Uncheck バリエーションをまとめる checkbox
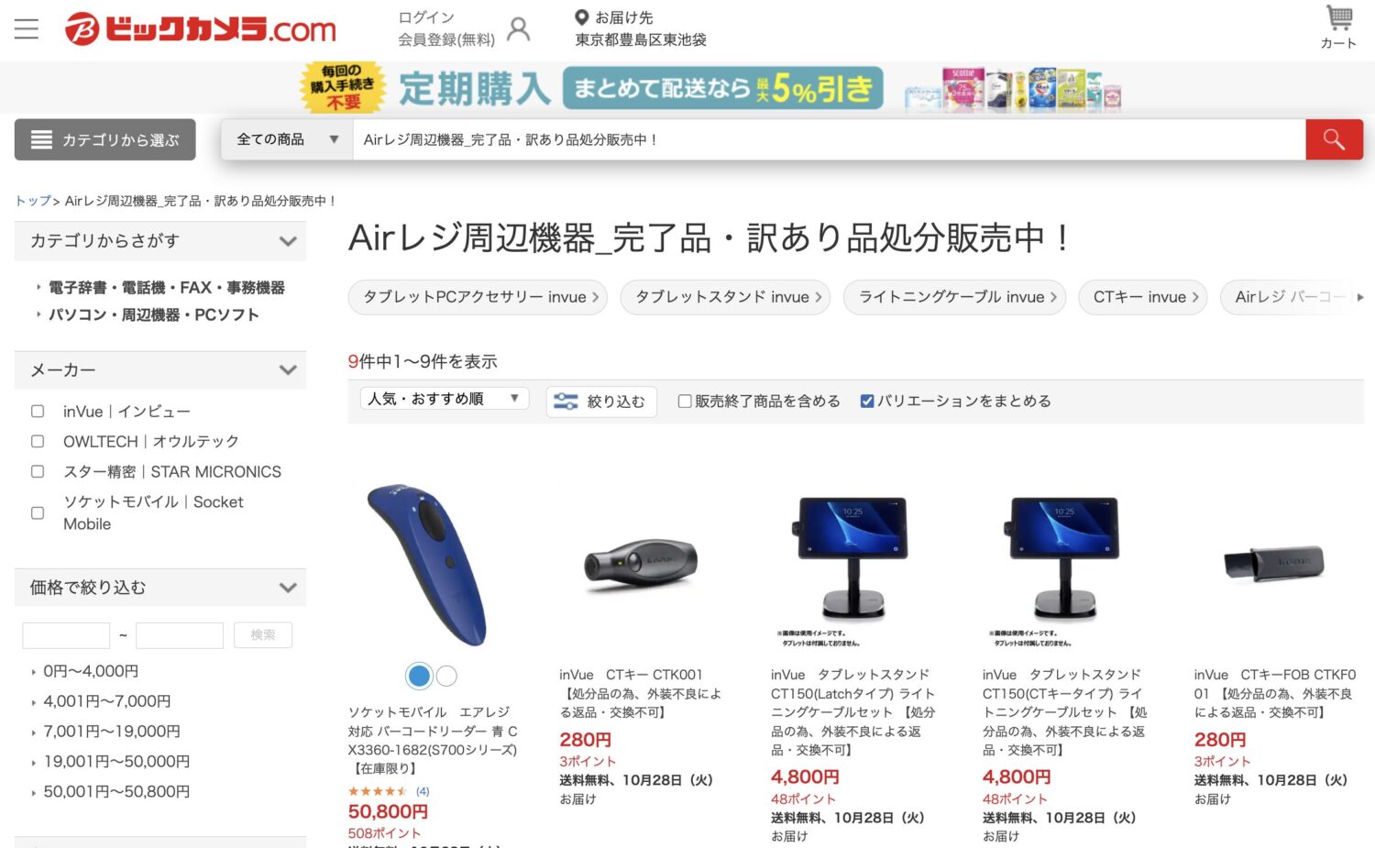Image resolution: width=1375 pixels, height=848 pixels. tap(866, 401)
